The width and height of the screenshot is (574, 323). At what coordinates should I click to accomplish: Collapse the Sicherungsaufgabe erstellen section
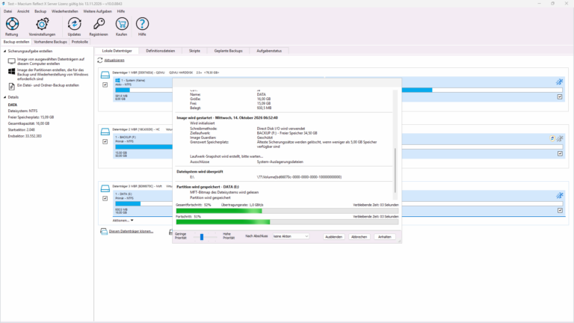(x=4, y=52)
